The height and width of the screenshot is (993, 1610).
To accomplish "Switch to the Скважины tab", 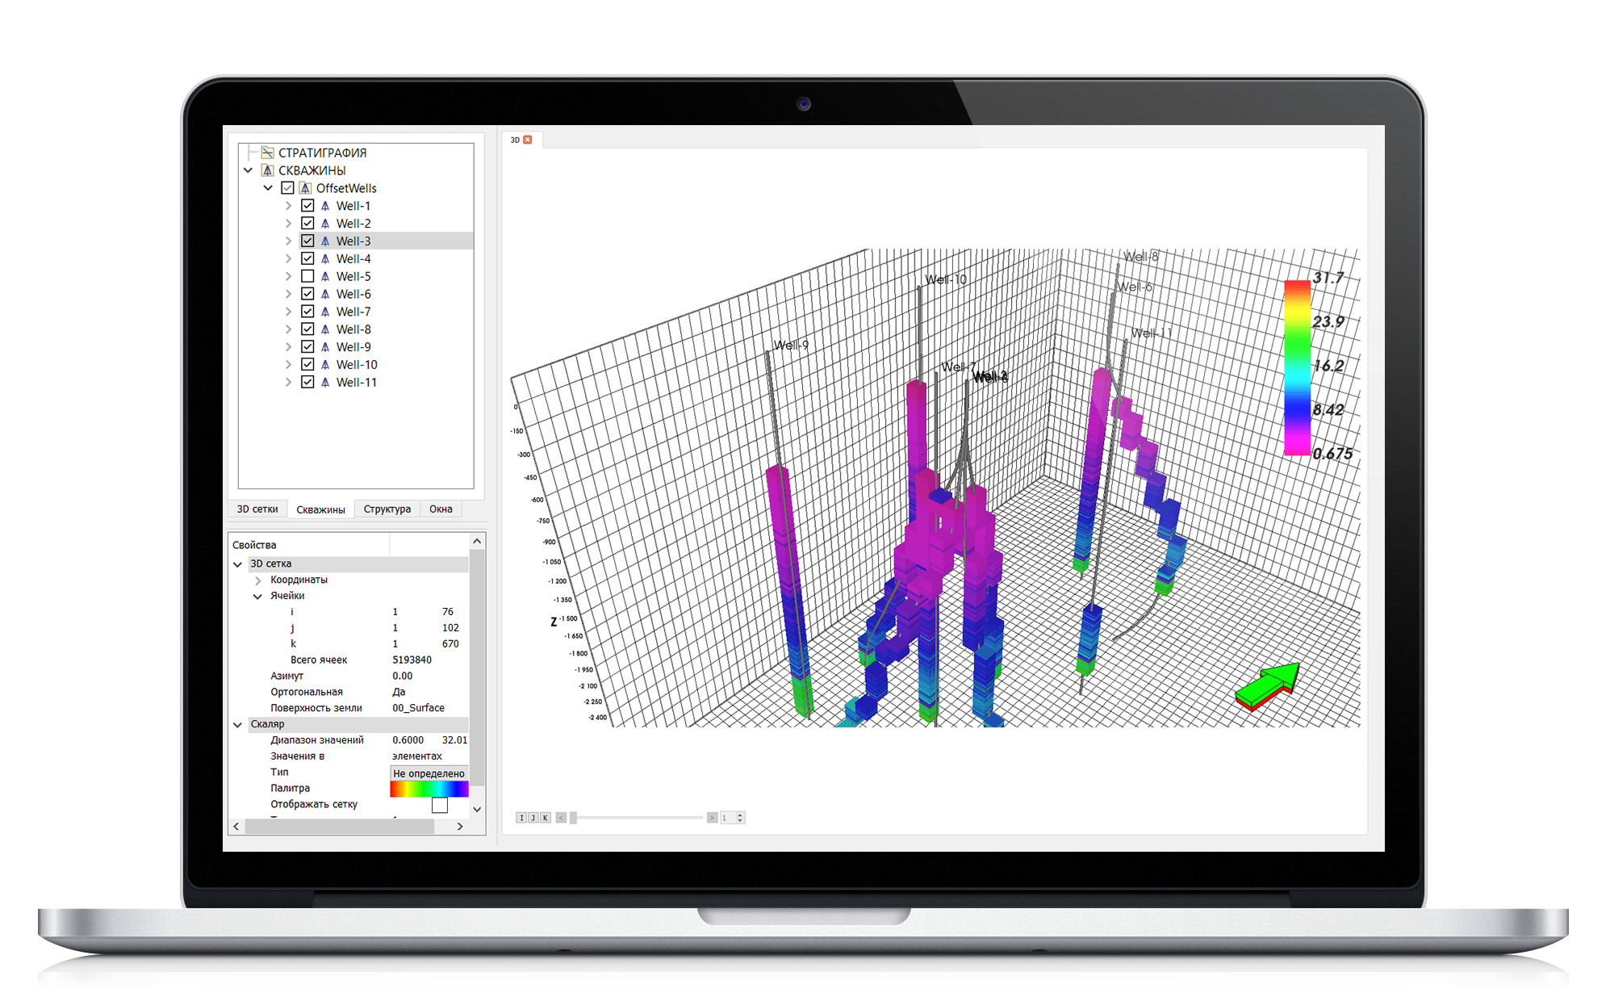I will 320,509.
